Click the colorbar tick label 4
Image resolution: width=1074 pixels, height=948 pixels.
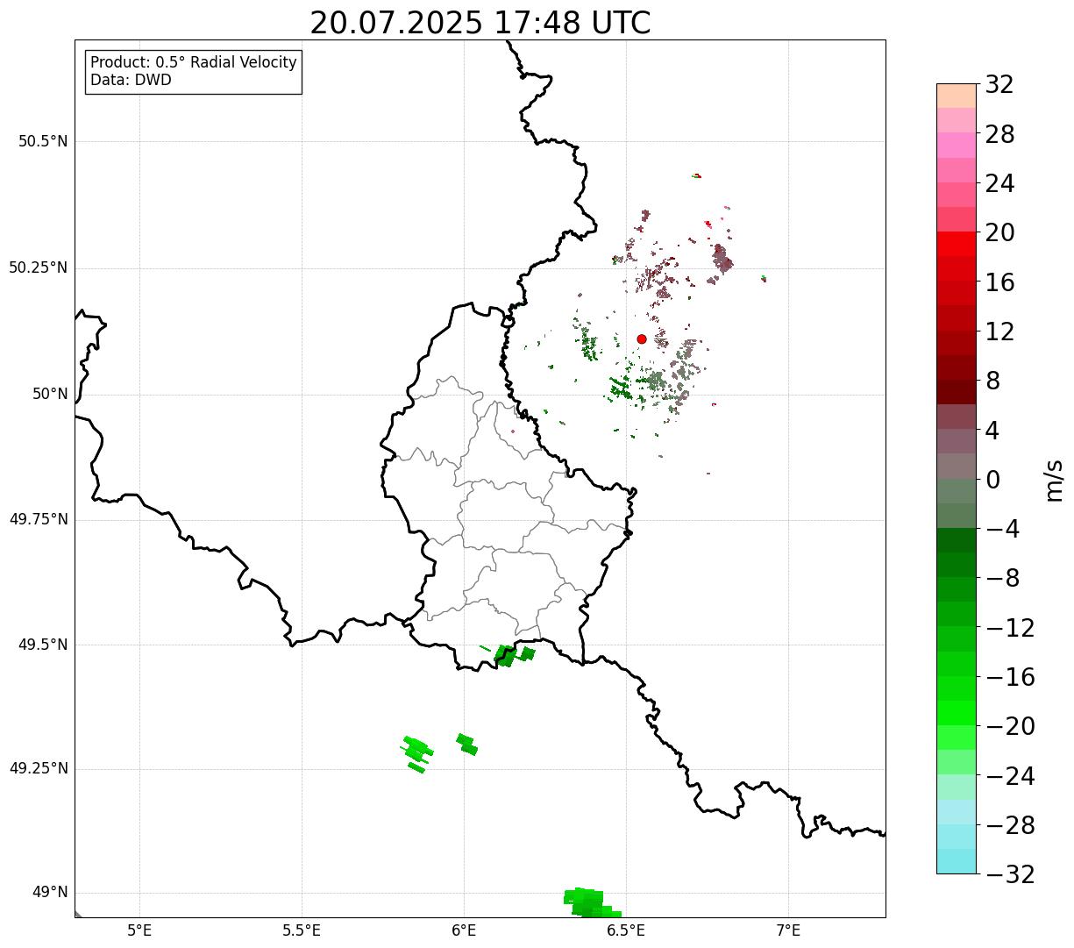pyautogui.click(x=992, y=431)
